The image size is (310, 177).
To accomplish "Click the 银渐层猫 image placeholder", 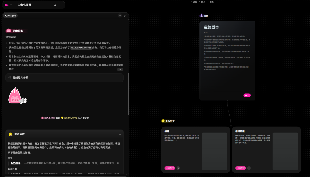I will point(285,151).
